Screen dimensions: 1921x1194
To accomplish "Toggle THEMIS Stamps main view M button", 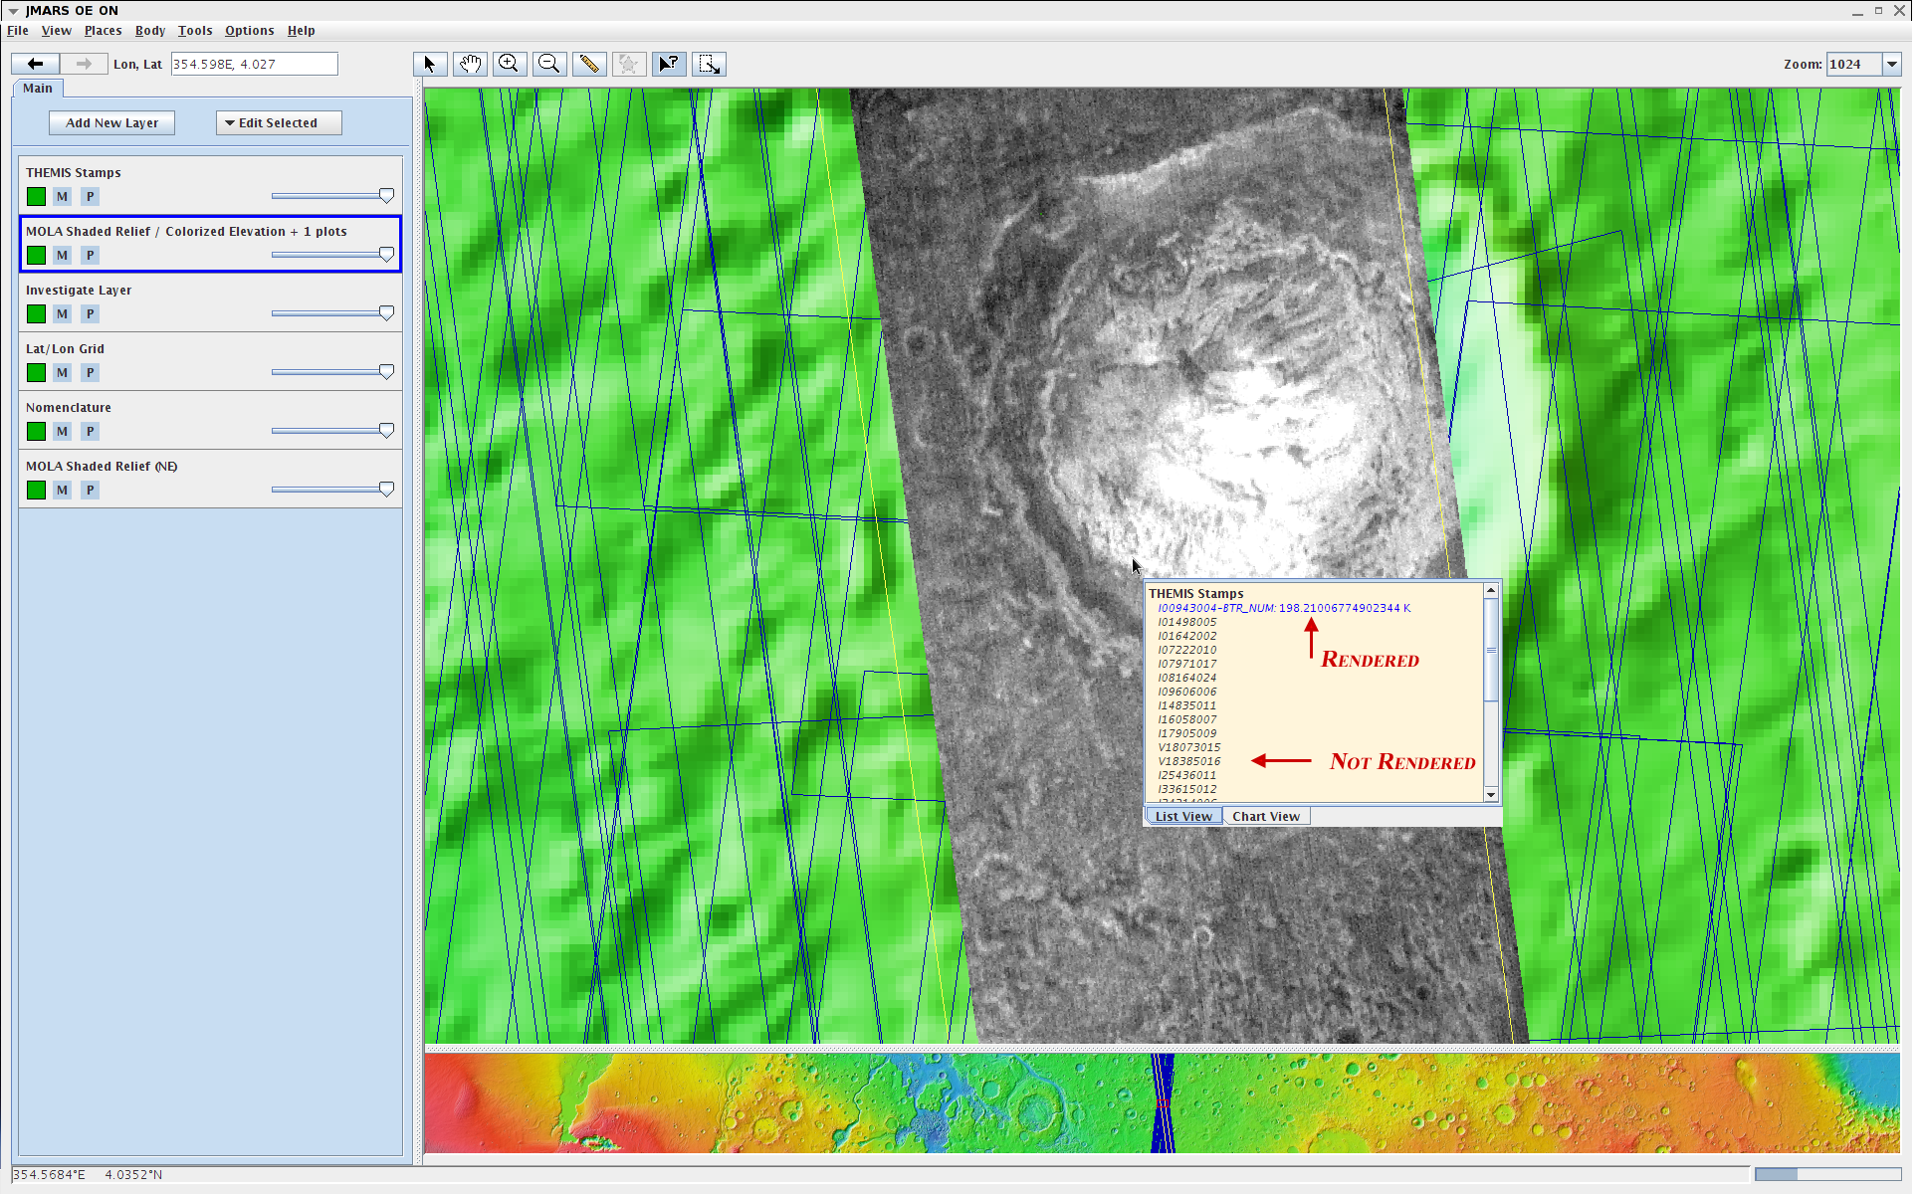I will (x=63, y=197).
